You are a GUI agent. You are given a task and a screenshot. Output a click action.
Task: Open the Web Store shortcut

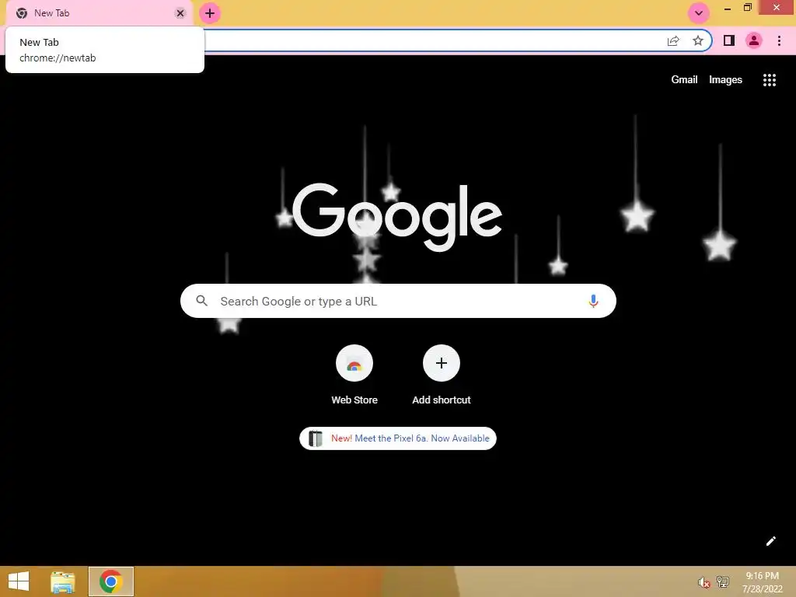pos(354,375)
